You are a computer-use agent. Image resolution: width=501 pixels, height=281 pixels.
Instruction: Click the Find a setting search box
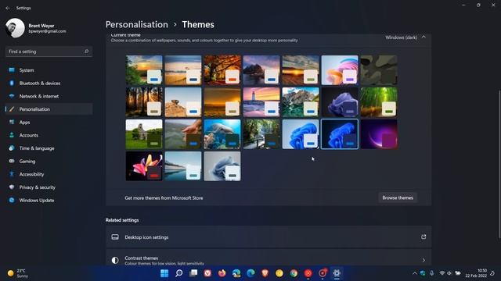coord(49,52)
